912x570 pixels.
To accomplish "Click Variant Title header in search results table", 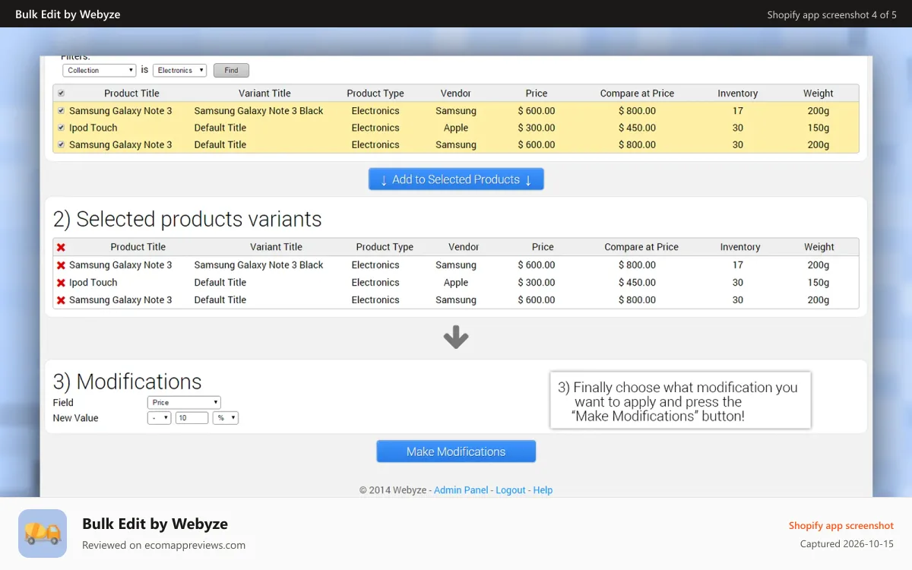I will coord(264,93).
